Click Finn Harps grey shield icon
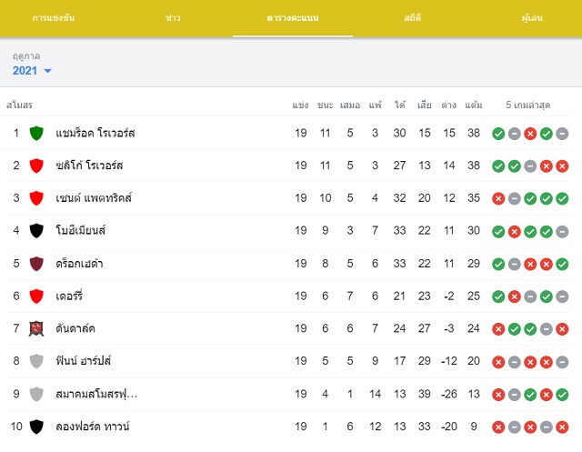Image resolution: width=582 pixels, height=452 pixels. click(36, 361)
